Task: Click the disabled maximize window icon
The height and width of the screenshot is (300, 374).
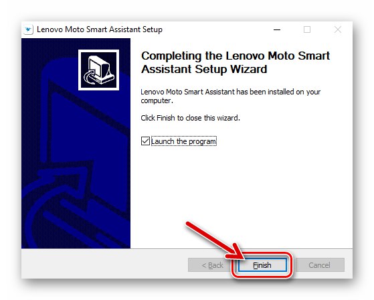Action: pos(306,29)
